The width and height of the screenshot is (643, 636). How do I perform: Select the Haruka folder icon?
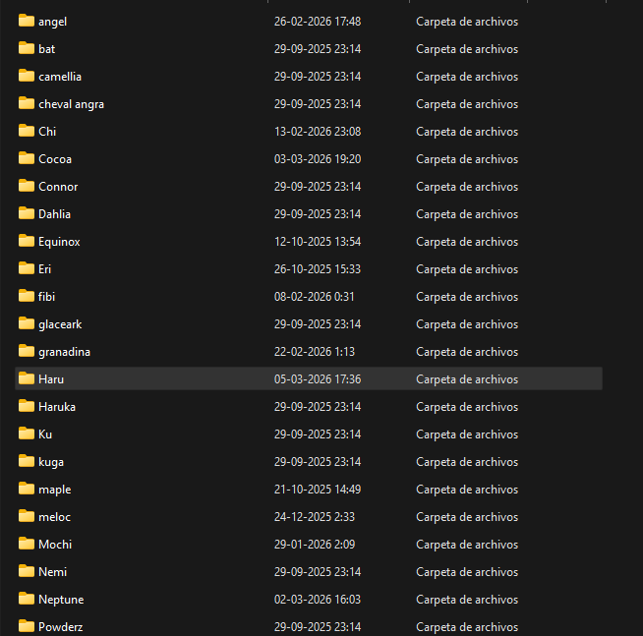[27, 406]
